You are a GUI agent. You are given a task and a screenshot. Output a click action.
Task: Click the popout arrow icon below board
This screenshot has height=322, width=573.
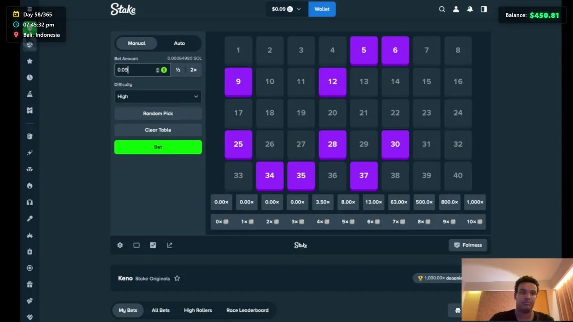click(170, 245)
